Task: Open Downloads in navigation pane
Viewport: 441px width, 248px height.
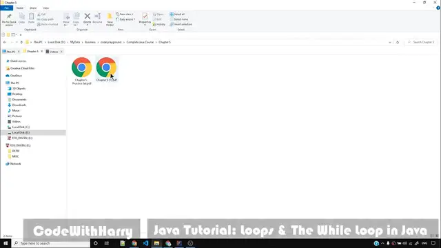Action: coord(19,105)
